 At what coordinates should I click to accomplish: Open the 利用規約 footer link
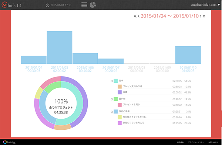click(180, 142)
